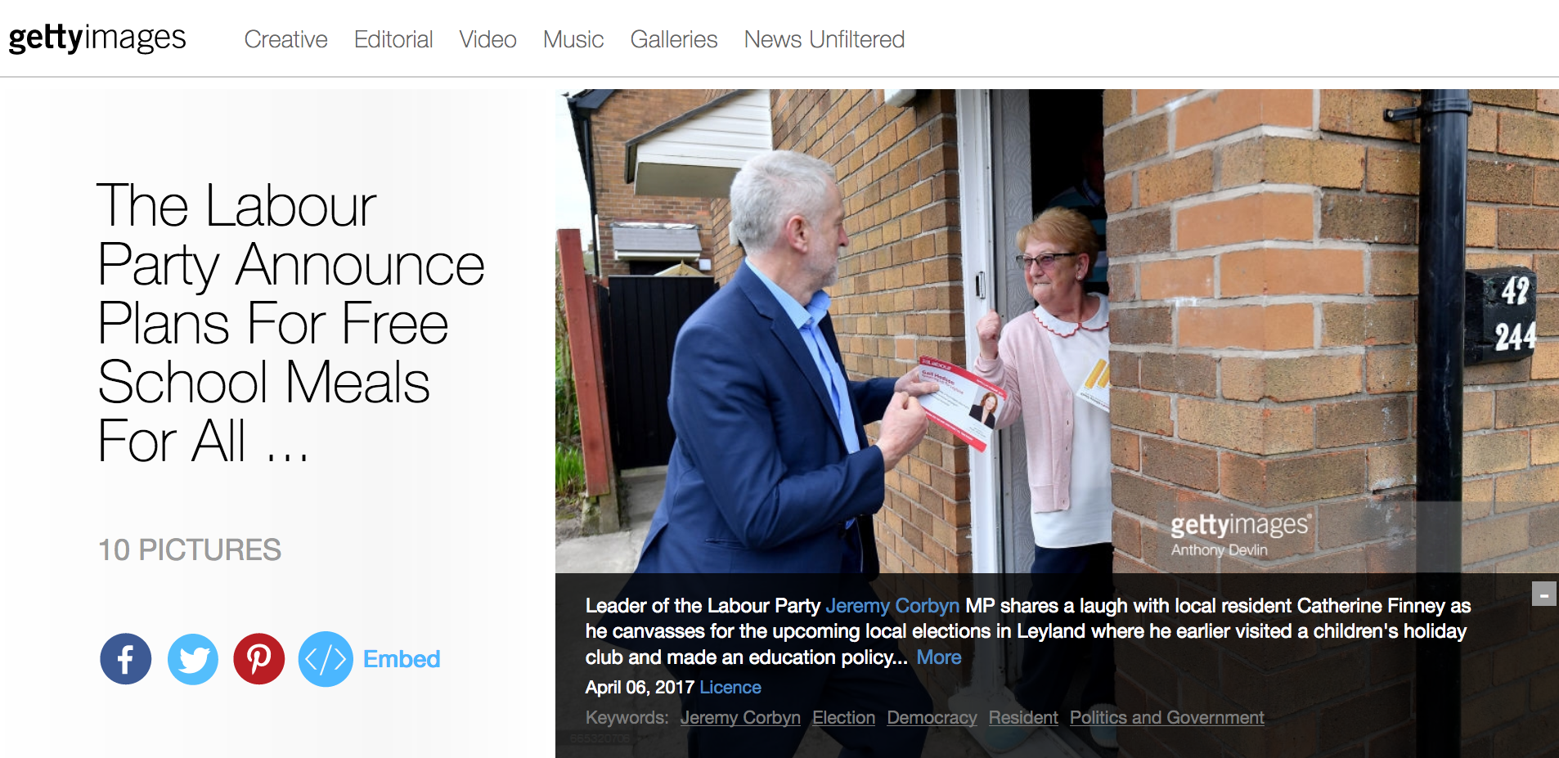Collapse the caption with minus button

click(1543, 594)
